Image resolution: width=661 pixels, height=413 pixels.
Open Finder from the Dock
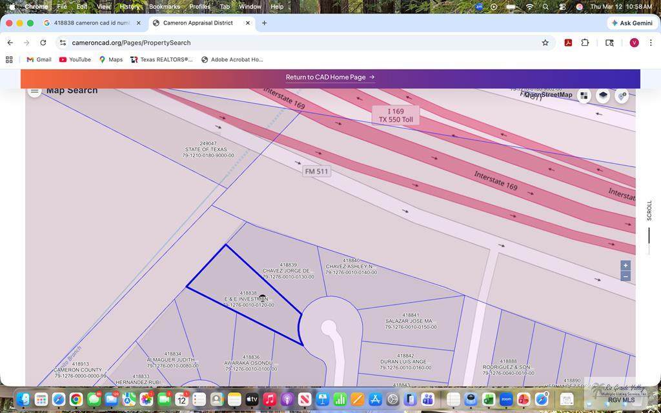24,399
